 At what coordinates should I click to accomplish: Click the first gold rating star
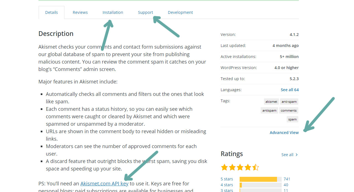point(224,167)
